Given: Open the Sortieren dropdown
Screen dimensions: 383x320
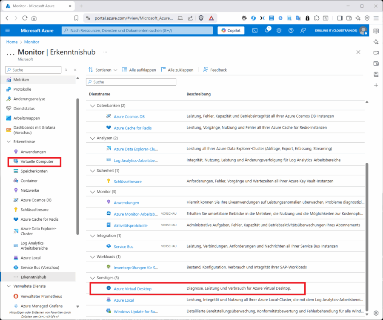Looking at the screenshot, I should [103, 70].
